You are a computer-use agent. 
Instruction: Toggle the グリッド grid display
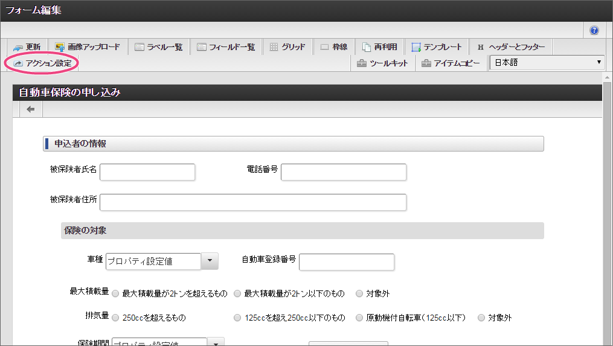[287, 47]
